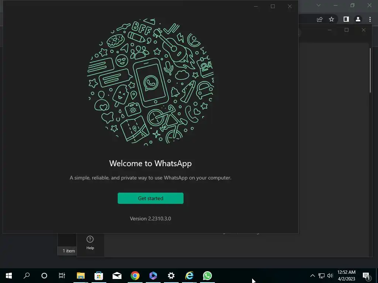Click Version 2.2310.3.0 text
This screenshot has width=378, height=283.
click(x=151, y=219)
